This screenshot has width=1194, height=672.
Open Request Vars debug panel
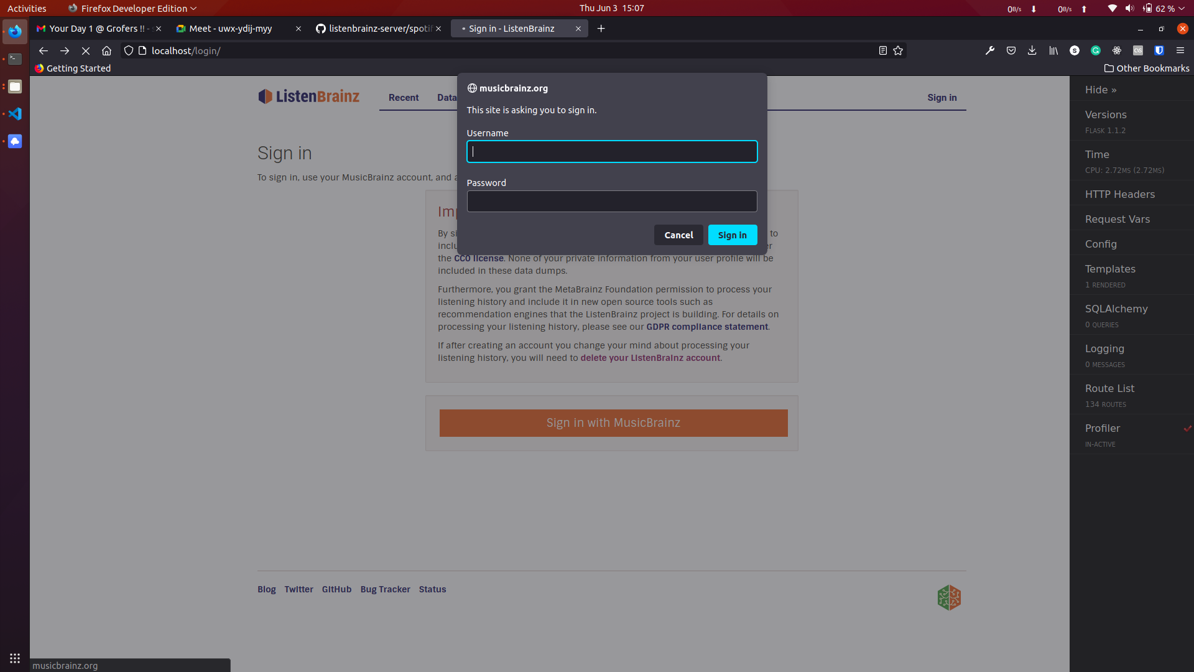1132,219
